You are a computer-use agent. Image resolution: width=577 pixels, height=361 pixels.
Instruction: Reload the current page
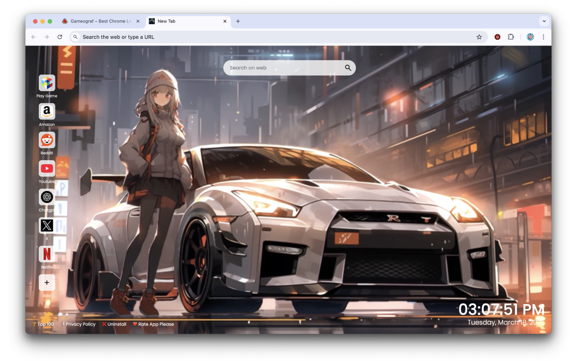tap(60, 37)
